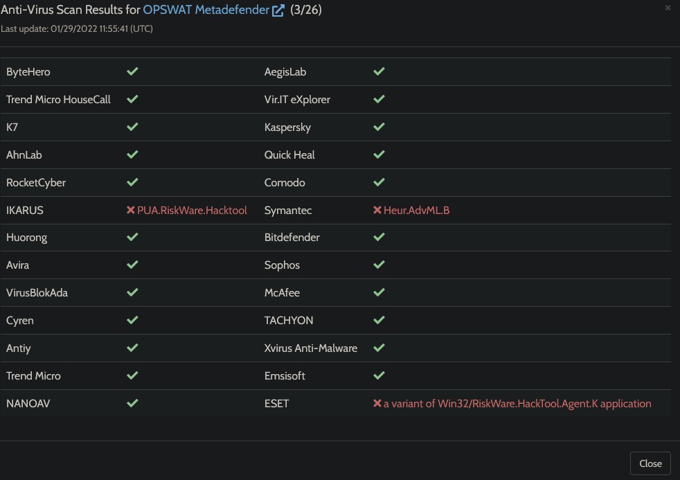Click the Trend Micro HouseCall engine name
680x480 pixels.
pos(58,100)
